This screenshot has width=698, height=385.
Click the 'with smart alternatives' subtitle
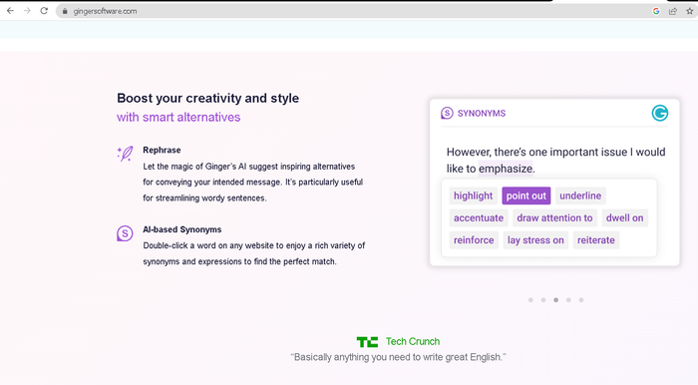(x=178, y=117)
